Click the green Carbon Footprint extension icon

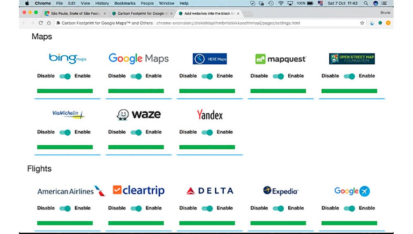[380, 23]
